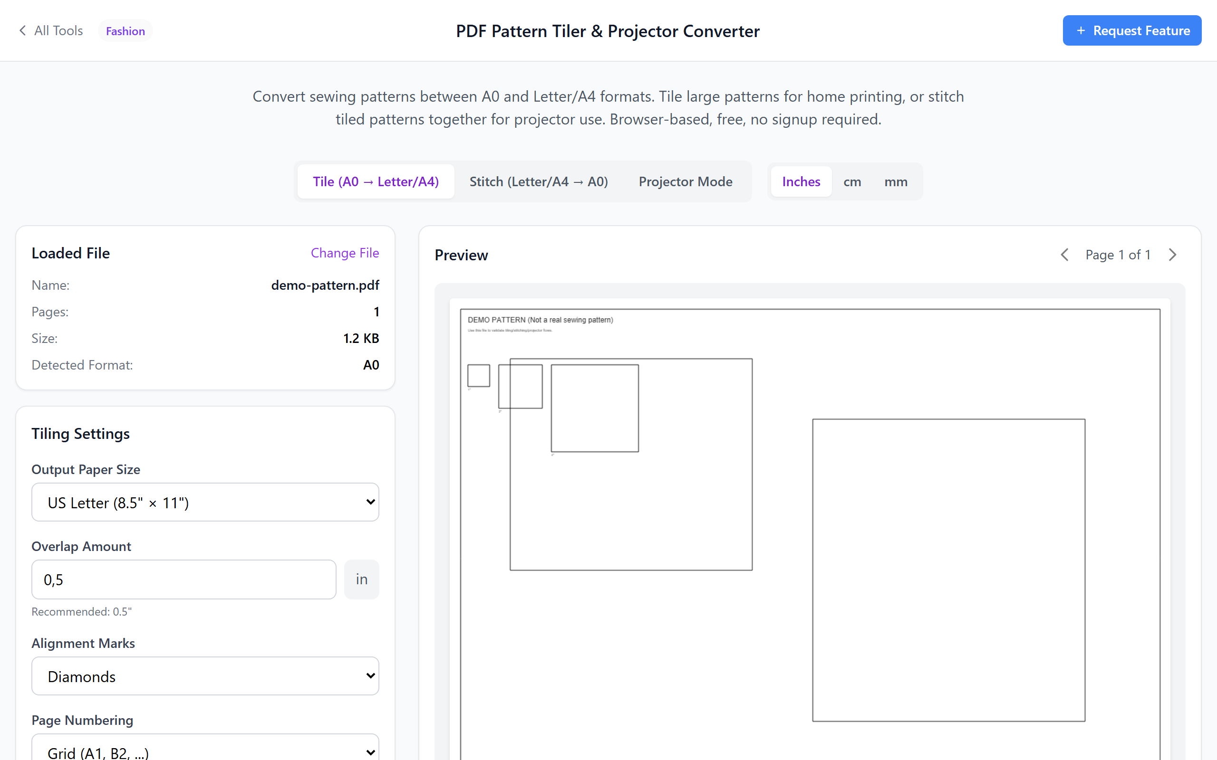Image resolution: width=1217 pixels, height=760 pixels.
Task: Go to the next preview page
Action: point(1173,254)
